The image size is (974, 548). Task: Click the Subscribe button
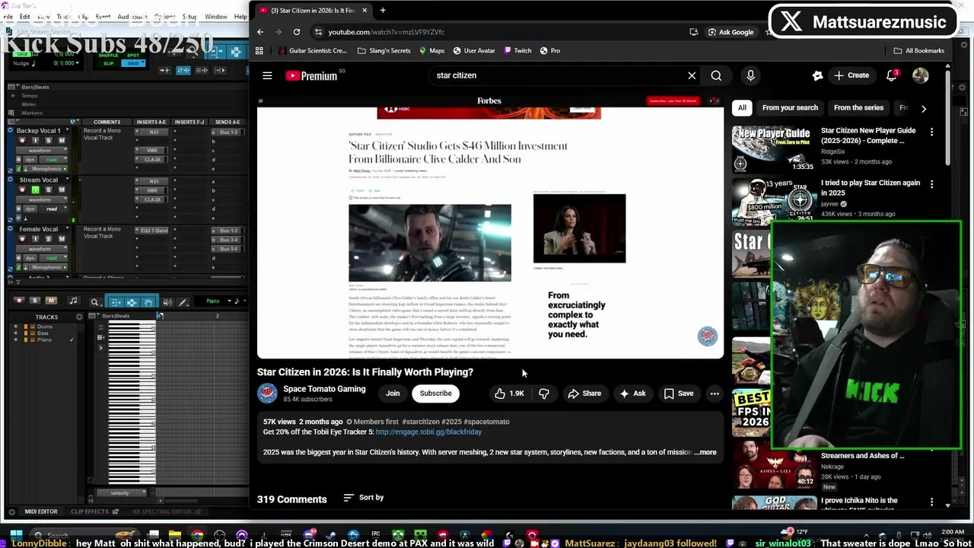(x=436, y=393)
